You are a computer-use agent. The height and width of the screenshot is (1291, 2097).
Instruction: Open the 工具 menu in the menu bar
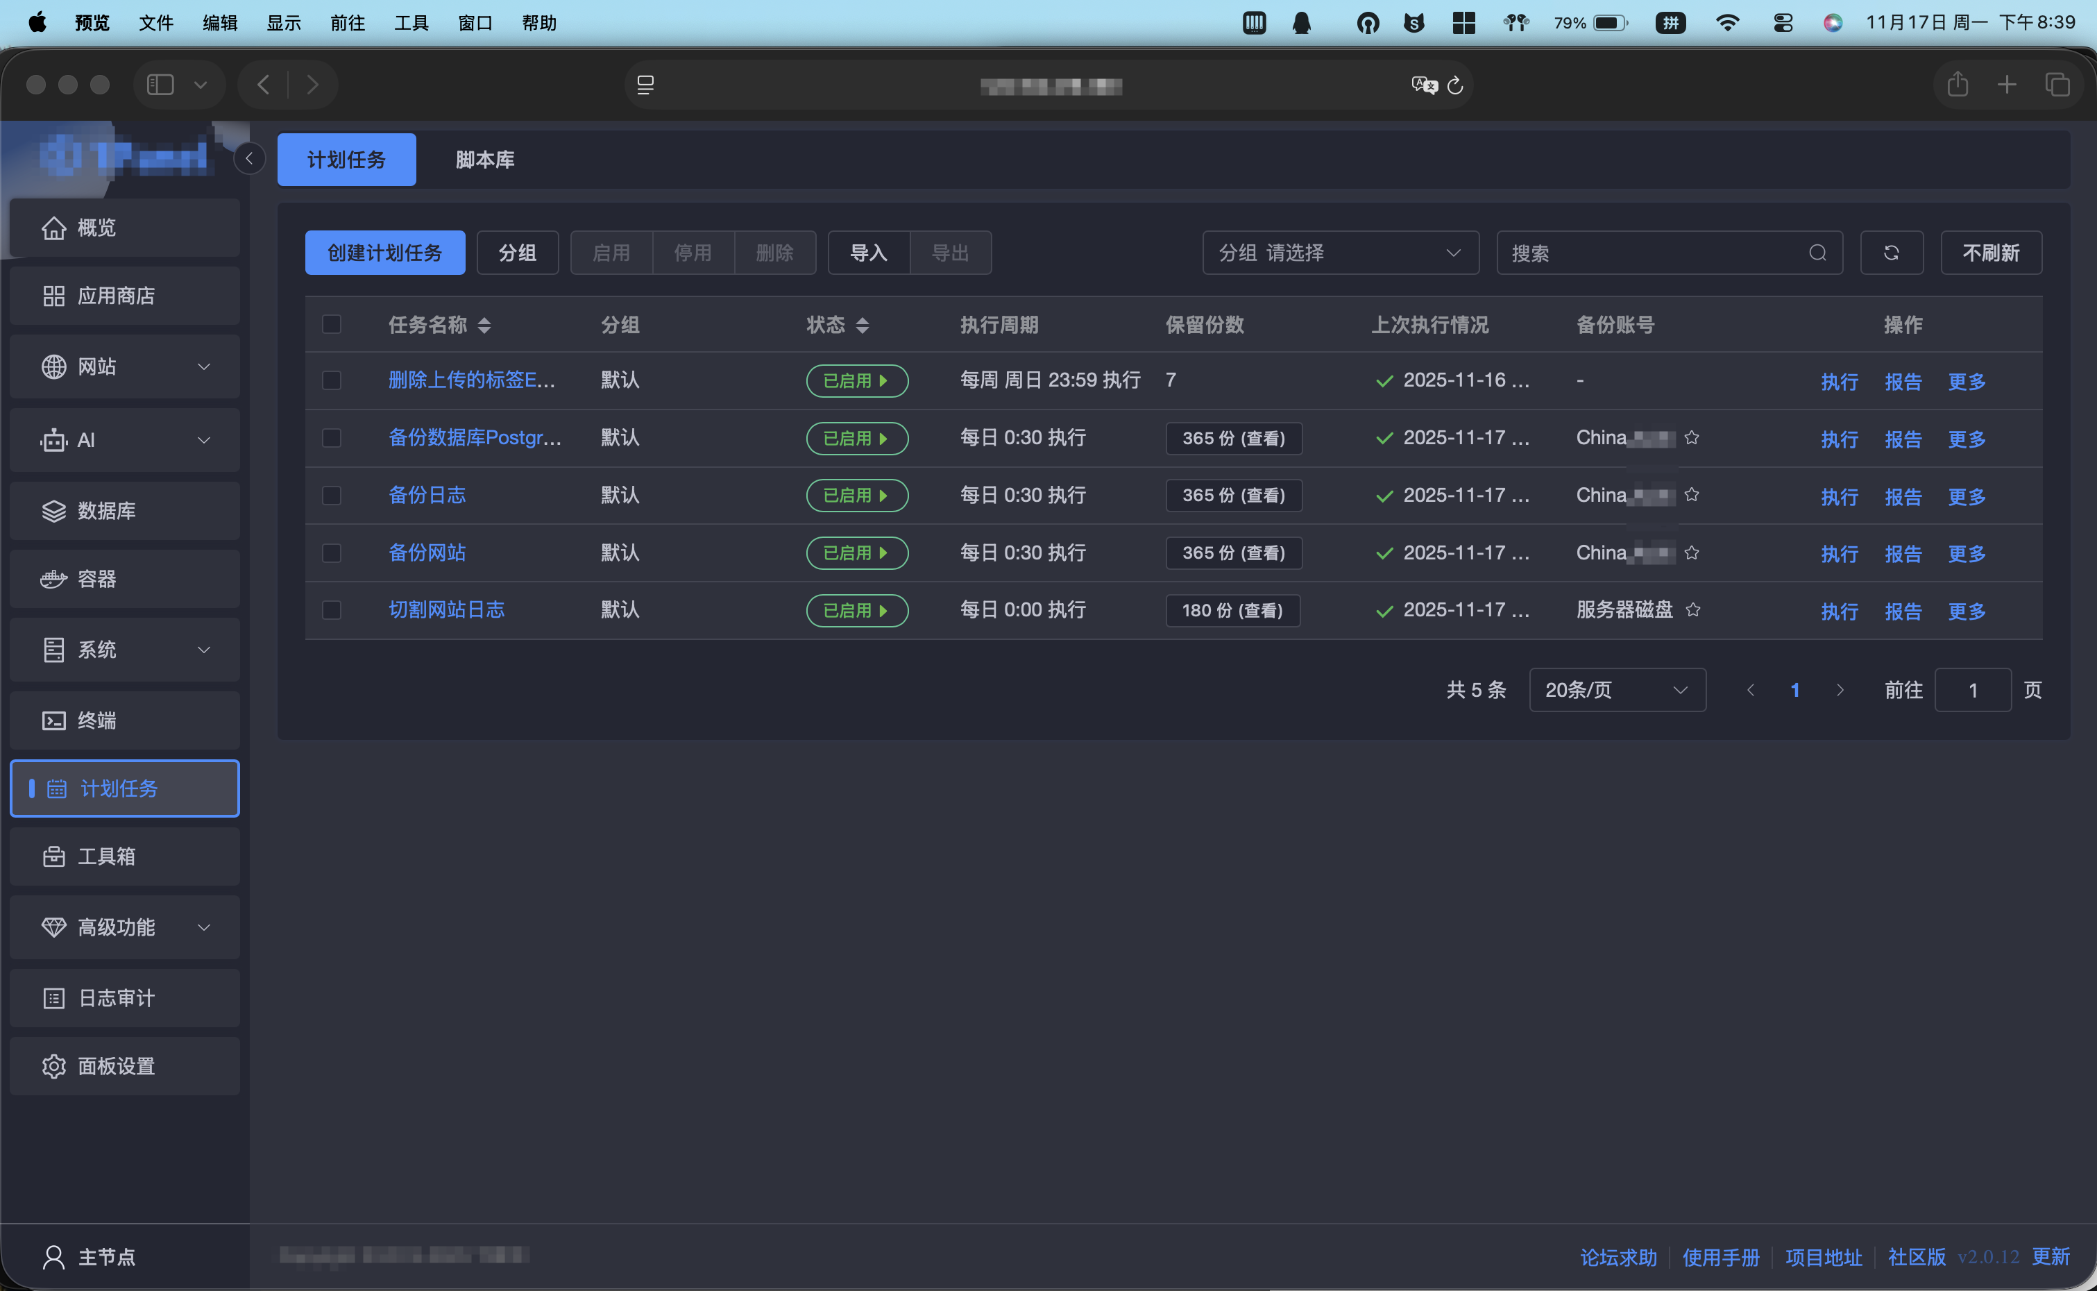[x=411, y=23]
